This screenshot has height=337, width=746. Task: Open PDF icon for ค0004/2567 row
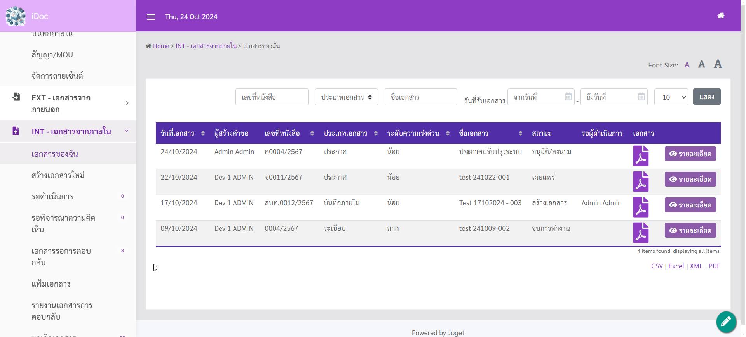(x=641, y=156)
